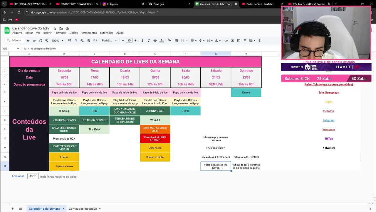Decrease font size with minus button
This screenshot has width=376, height=212.
[123, 41]
